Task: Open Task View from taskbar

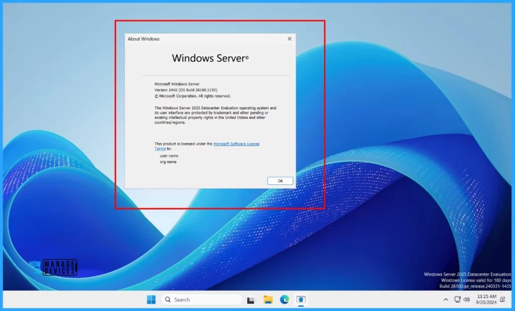Action: pyautogui.click(x=251, y=299)
